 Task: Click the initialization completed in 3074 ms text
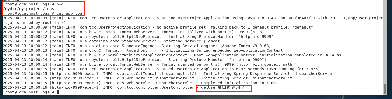pos(300,55)
